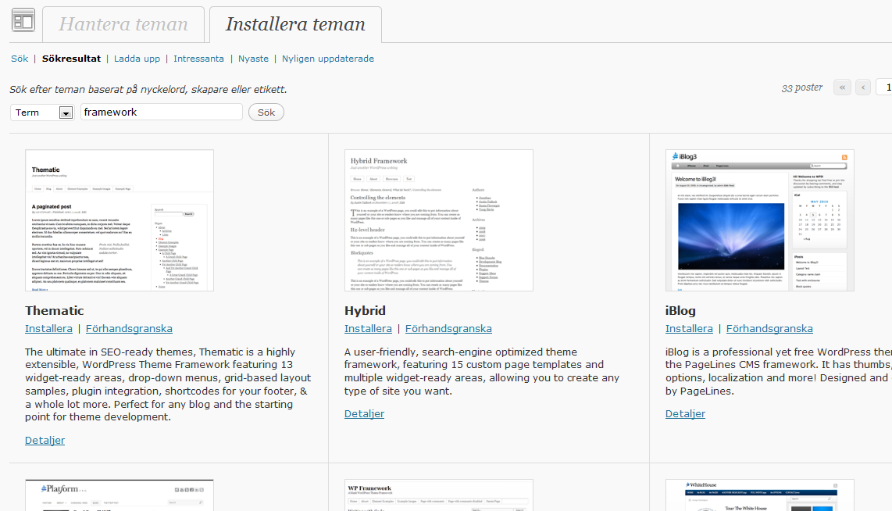892x511 pixels.
Task: Install the Thematic theme
Action: click(x=48, y=329)
